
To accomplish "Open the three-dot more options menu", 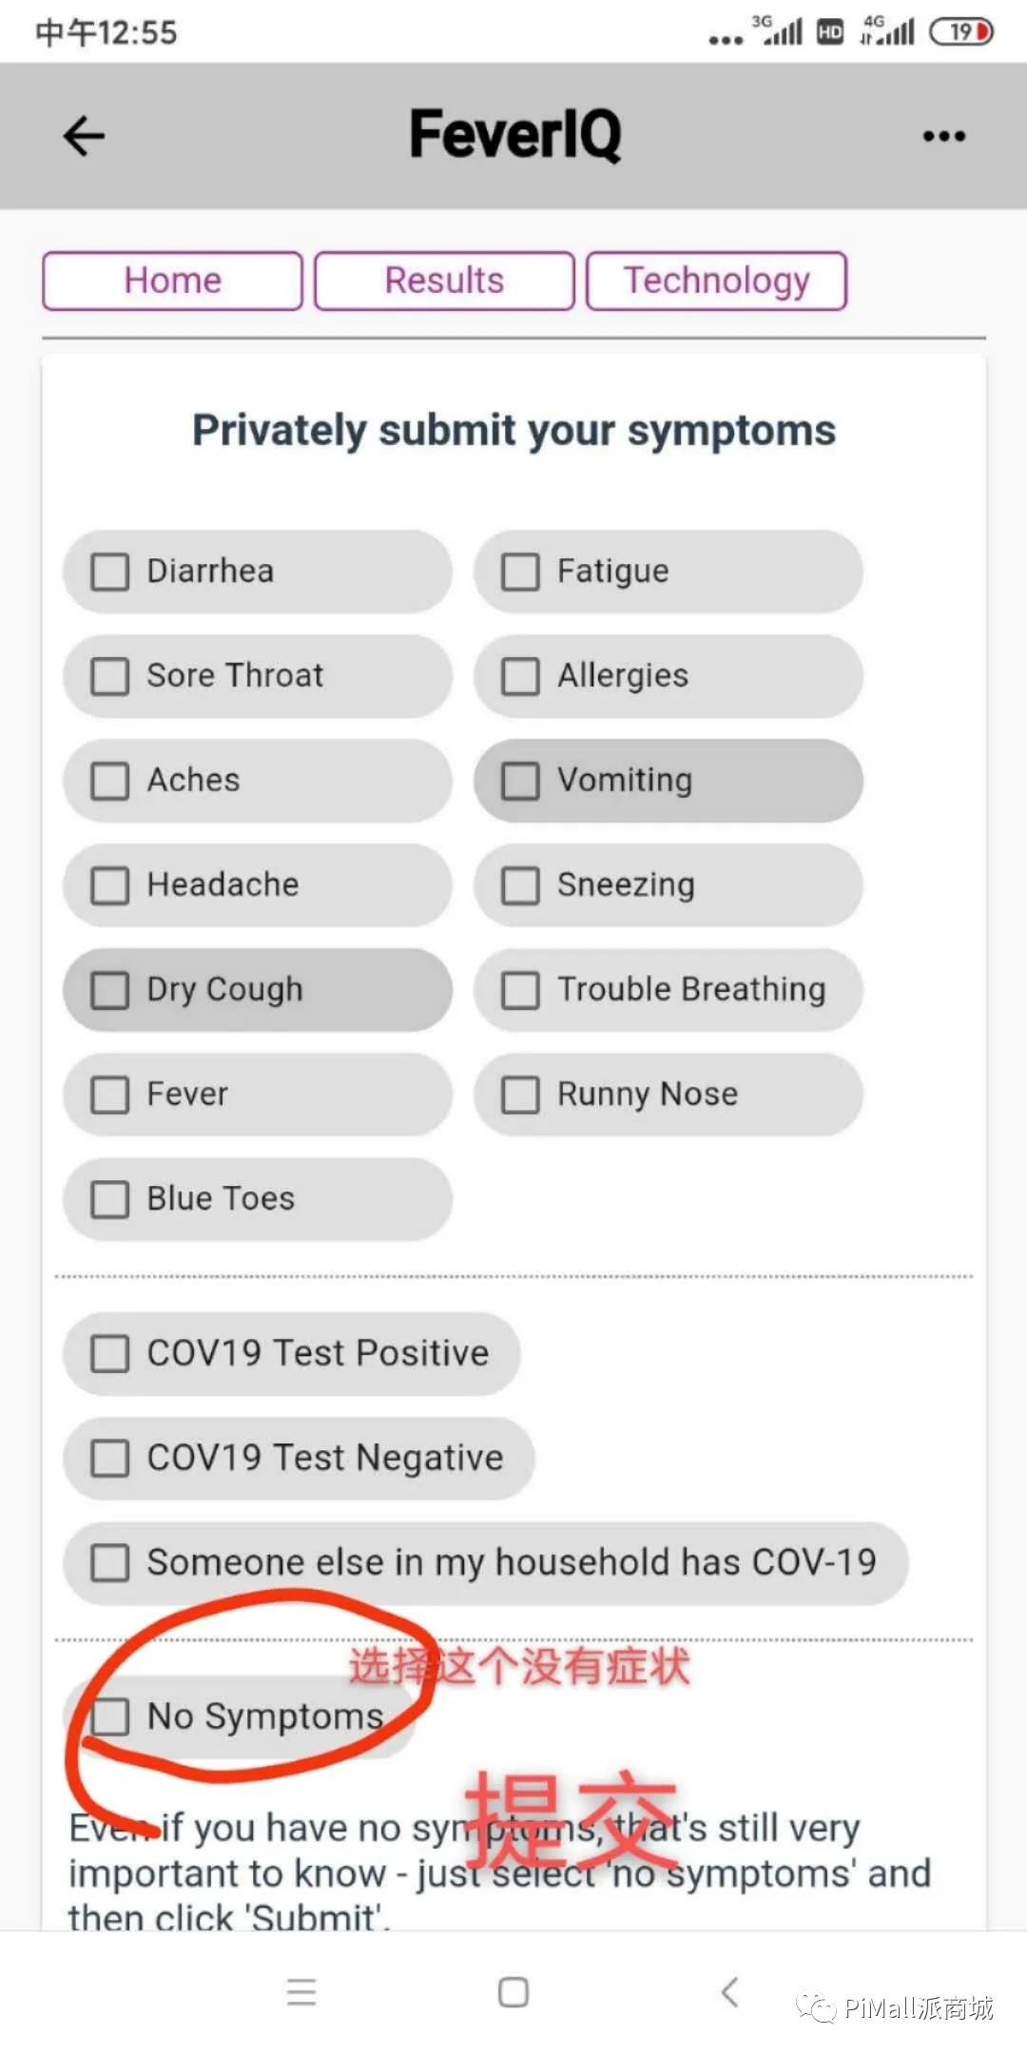I will tap(943, 137).
